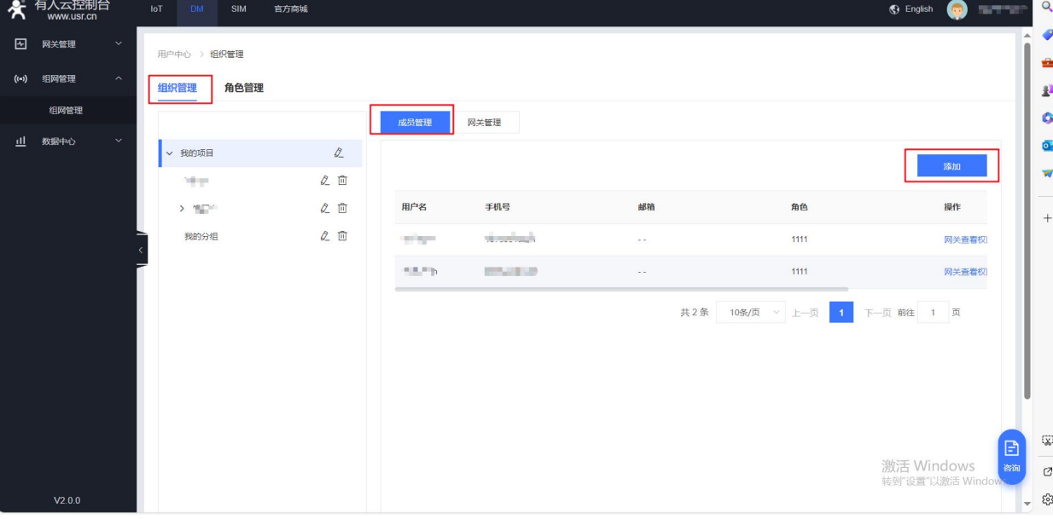
Task: Click the horizontal table scrollbar
Action: [x=621, y=290]
